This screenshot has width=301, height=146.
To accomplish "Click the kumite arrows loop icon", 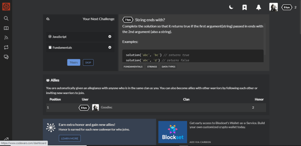I will (x=6, y=47).
